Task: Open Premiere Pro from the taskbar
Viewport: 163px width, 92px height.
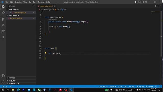Action: pyautogui.click(x=23, y=90)
